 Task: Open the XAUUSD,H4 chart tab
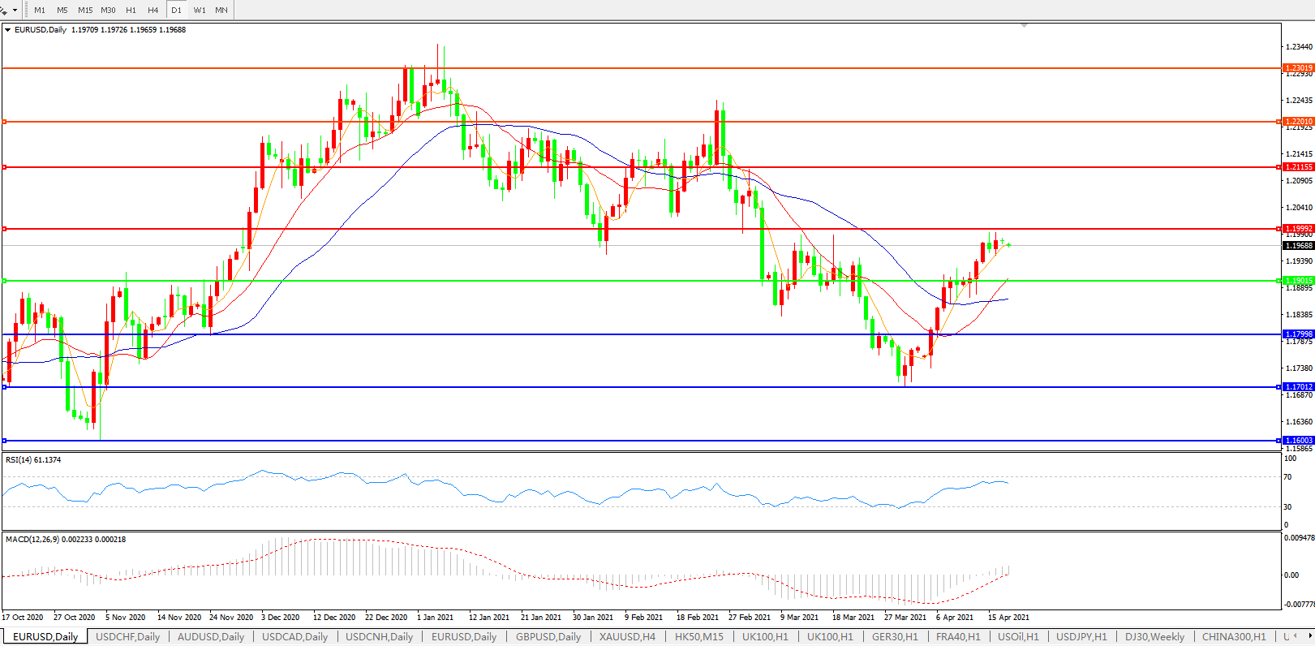[626, 636]
